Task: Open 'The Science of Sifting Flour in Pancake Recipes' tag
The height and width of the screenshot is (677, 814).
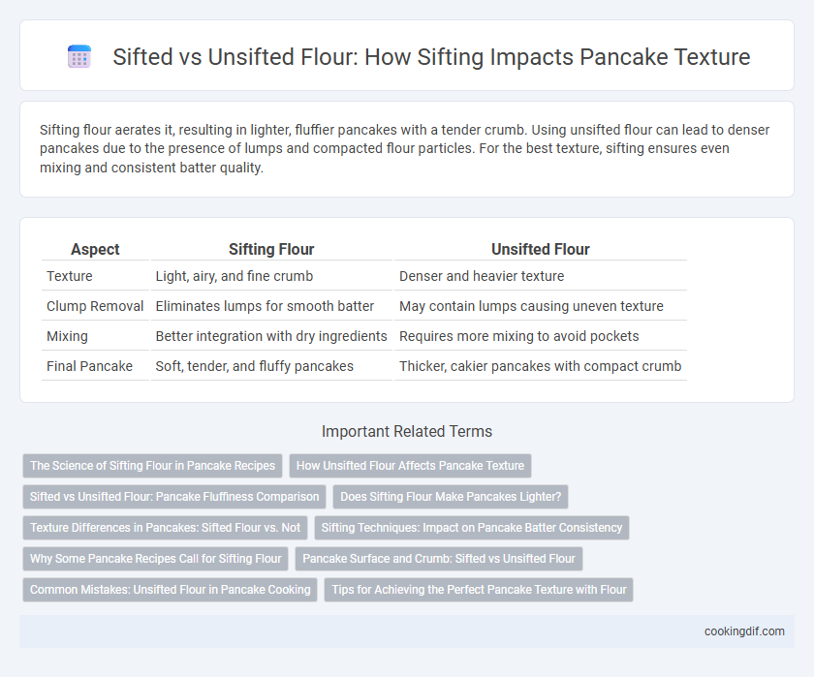Action: click(x=153, y=466)
